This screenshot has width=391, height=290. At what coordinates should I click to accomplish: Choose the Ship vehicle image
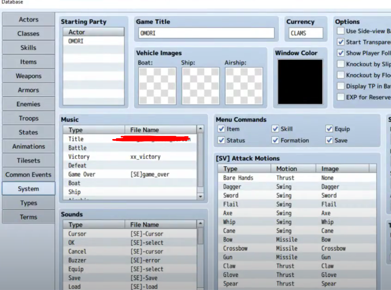pyautogui.click(x=201, y=86)
